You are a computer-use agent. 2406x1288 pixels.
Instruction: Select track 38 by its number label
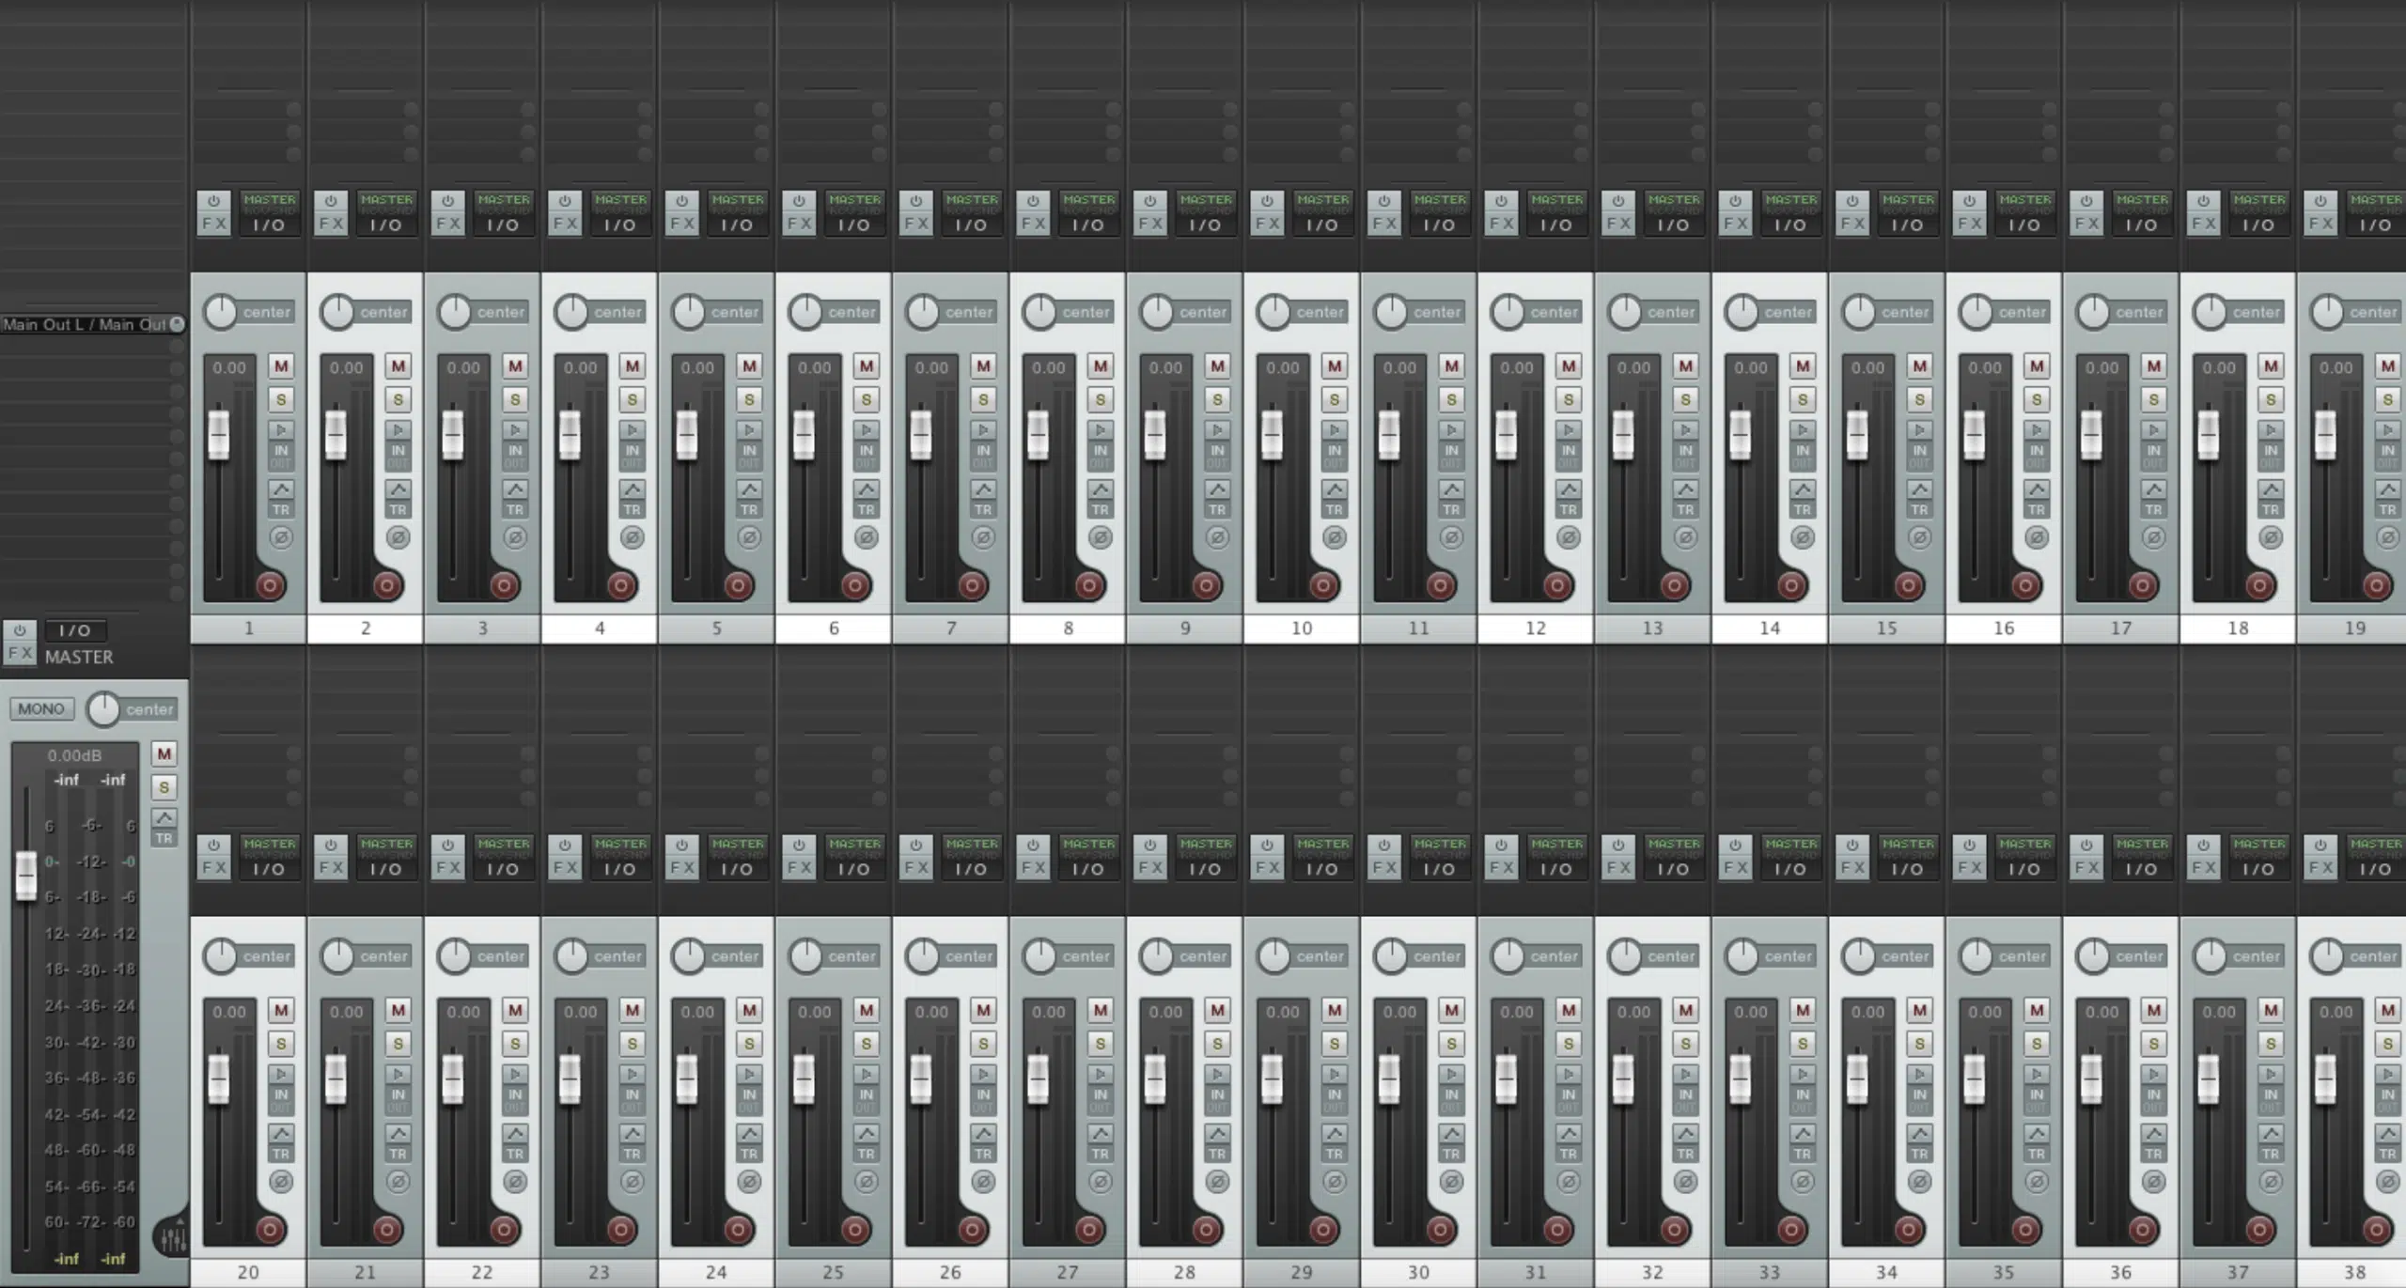click(x=2354, y=1273)
